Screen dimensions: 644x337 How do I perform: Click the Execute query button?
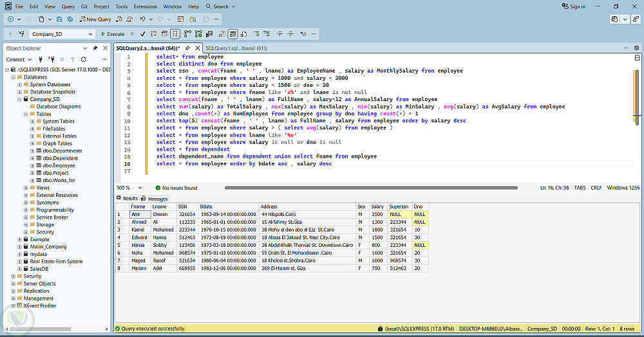point(112,34)
